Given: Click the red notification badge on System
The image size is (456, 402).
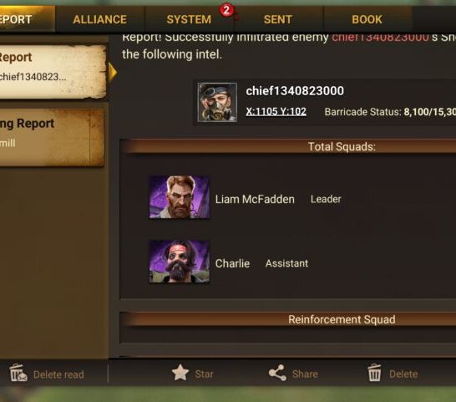Looking at the screenshot, I should coord(226,11).
